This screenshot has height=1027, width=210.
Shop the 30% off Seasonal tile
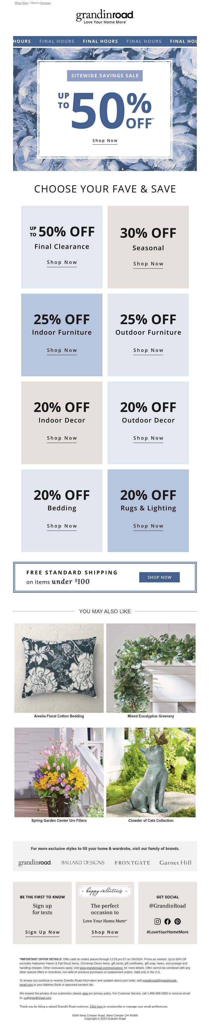point(148,264)
